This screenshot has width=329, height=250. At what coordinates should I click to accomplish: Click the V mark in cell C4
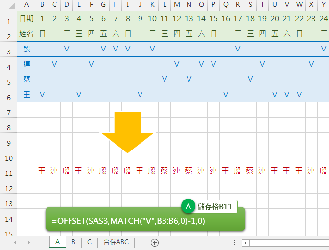coord(54,64)
